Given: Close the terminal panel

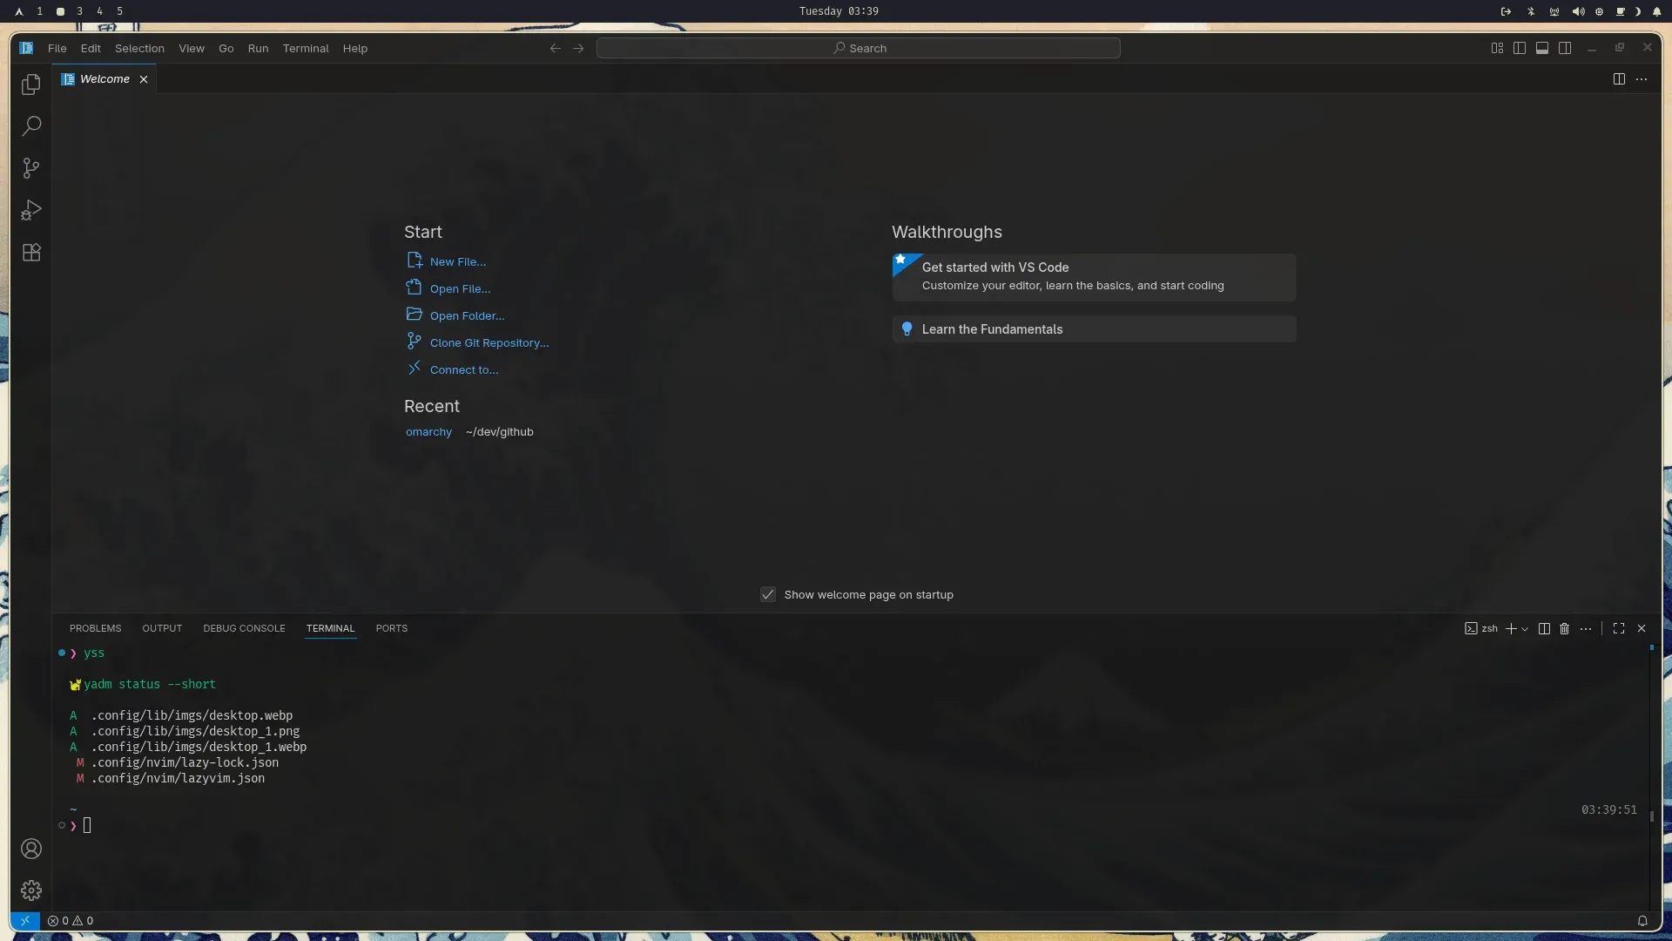Looking at the screenshot, I should tap(1642, 629).
